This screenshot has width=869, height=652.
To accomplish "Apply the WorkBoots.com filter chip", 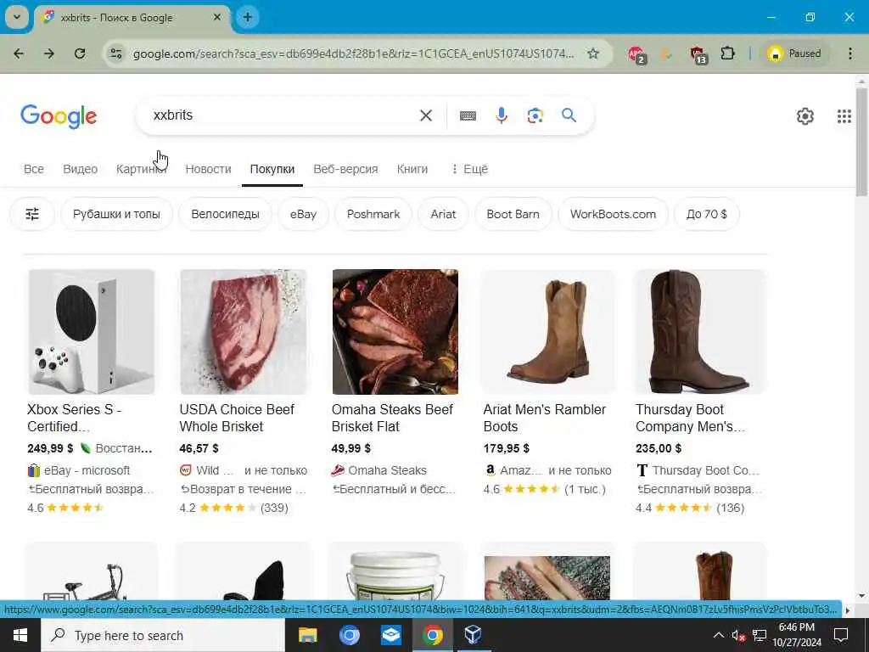I will (613, 214).
